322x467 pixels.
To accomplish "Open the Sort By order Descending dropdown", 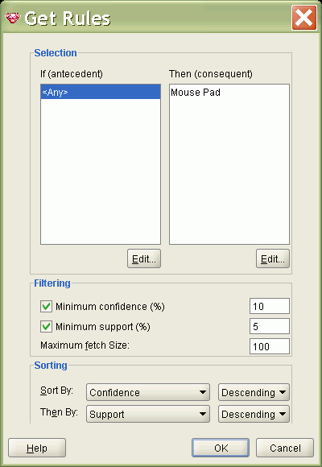I will [254, 392].
